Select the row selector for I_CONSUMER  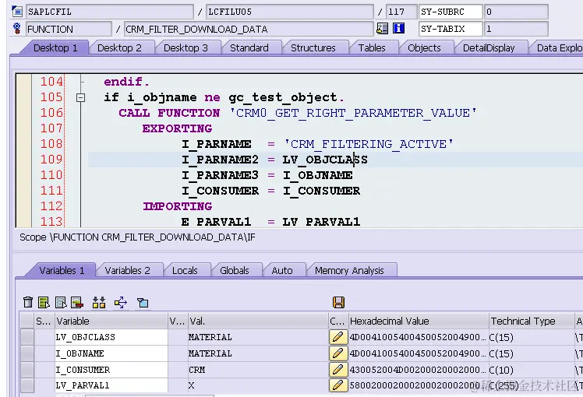coord(27,370)
